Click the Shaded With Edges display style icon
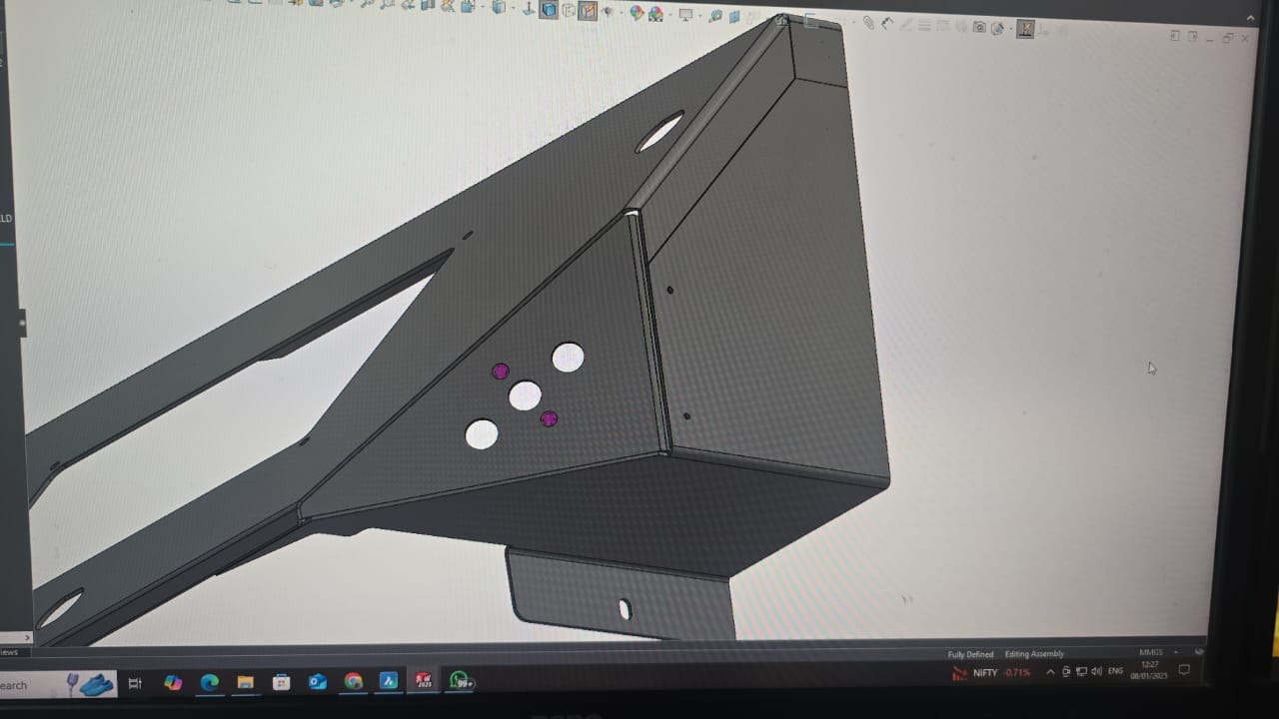1279x719 pixels. [x=549, y=10]
